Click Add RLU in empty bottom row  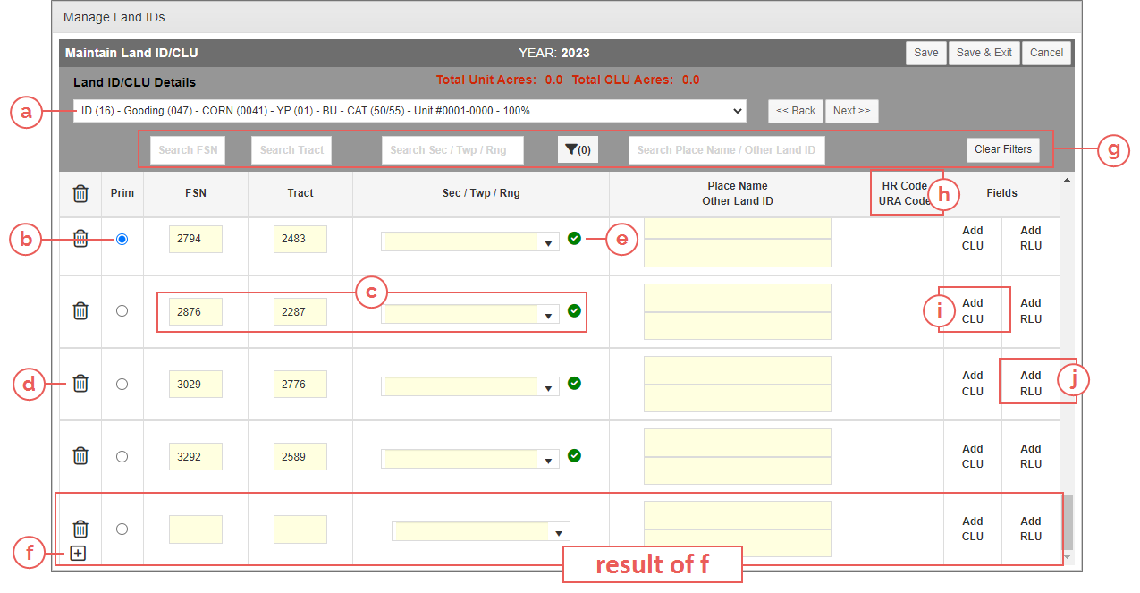1031,529
